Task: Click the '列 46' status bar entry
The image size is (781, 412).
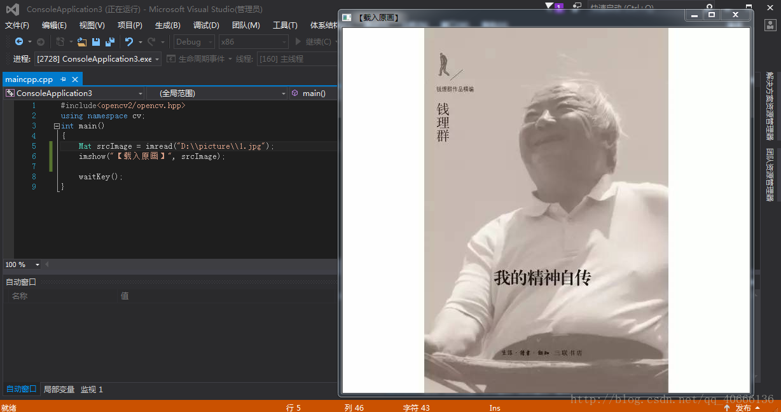Action: (x=354, y=408)
